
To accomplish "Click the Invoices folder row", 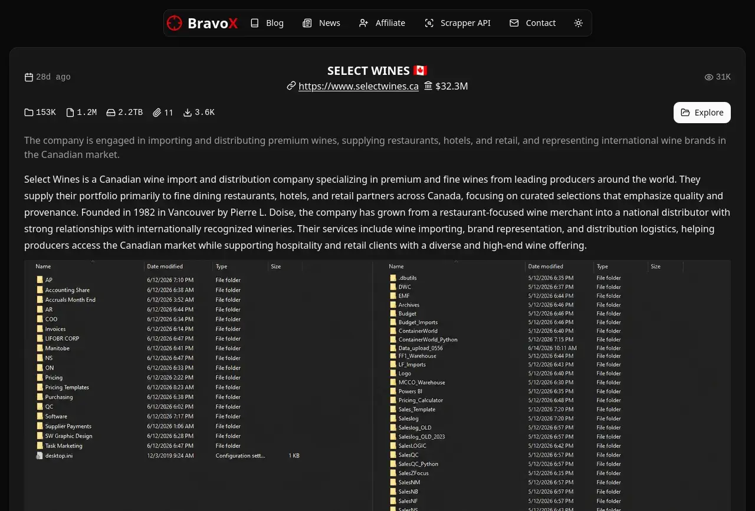I will point(168,329).
